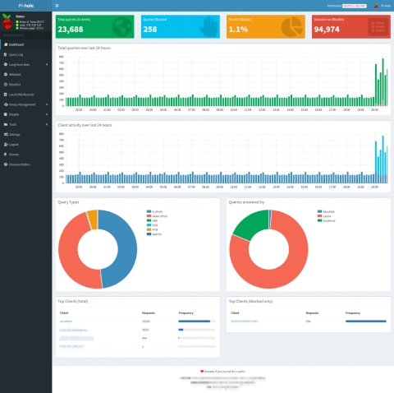Screen dimensions: 394x393
Task: Click the Logout user icon
Action: click(6, 145)
